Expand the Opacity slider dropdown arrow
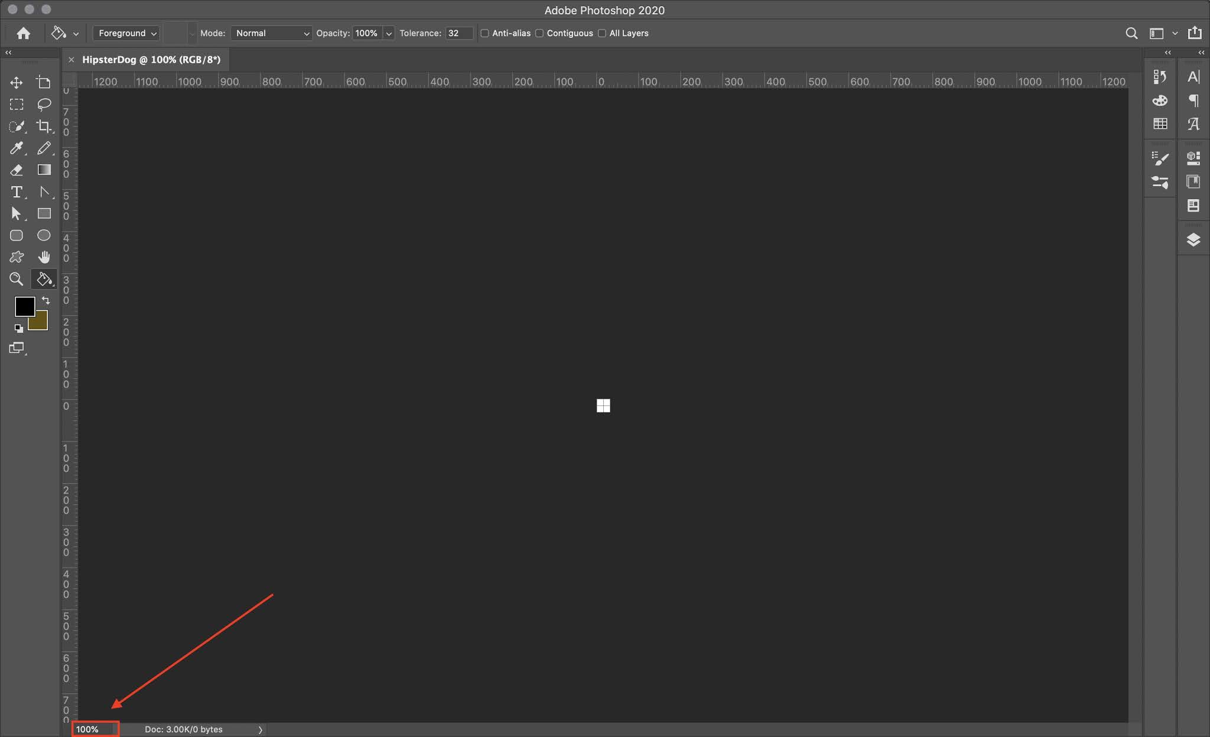The width and height of the screenshot is (1210, 737). 389,34
